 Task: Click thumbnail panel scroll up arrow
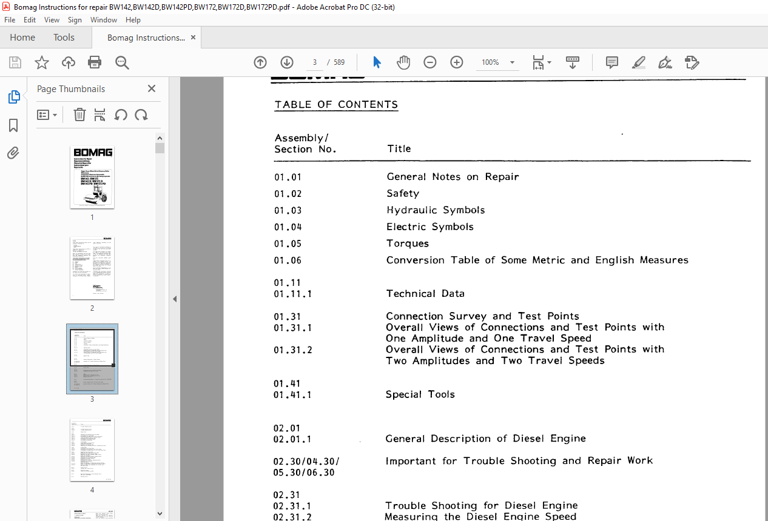coord(160,138)
